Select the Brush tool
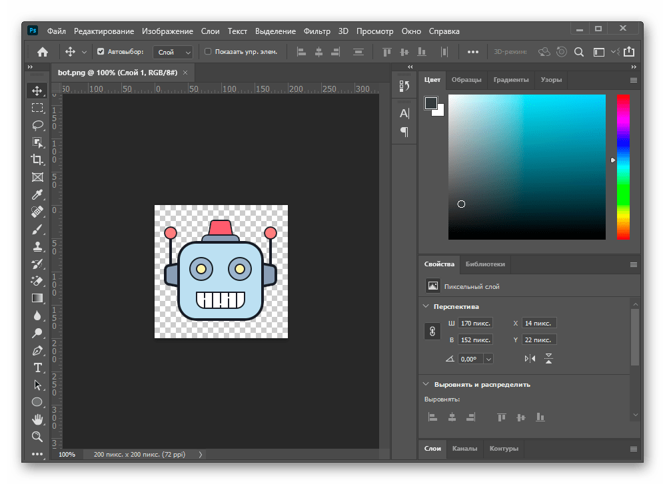This screenshot has width=665, height=484. click(37, 229)
